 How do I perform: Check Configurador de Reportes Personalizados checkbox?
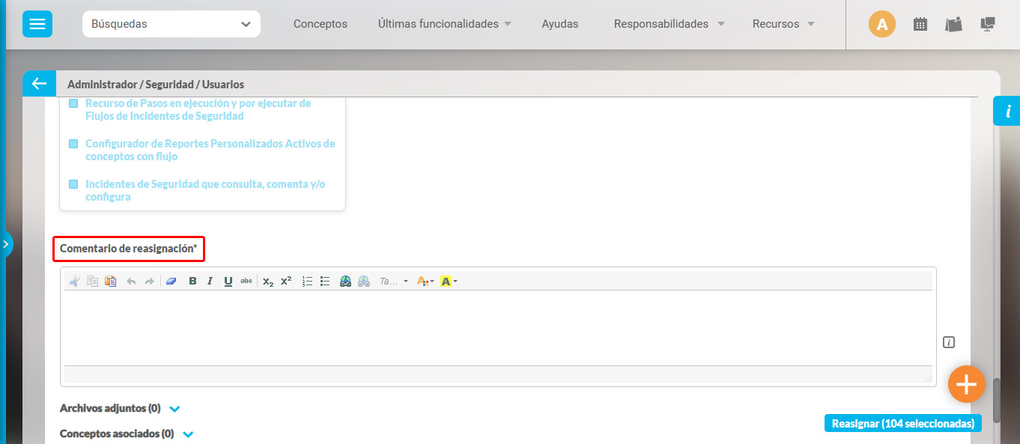coord(73,144)
